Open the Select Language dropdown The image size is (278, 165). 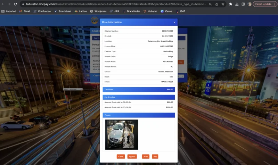[x=73, y=89]
